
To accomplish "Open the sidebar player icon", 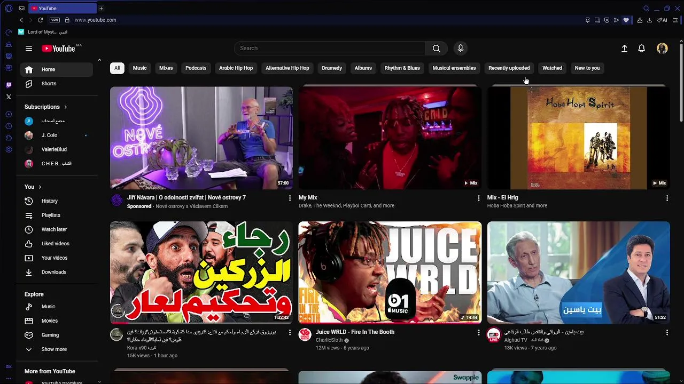I will coord(9,114).
